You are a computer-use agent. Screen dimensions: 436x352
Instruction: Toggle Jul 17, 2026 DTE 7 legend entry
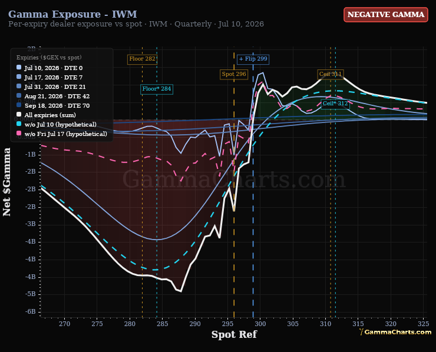point(49,77)
